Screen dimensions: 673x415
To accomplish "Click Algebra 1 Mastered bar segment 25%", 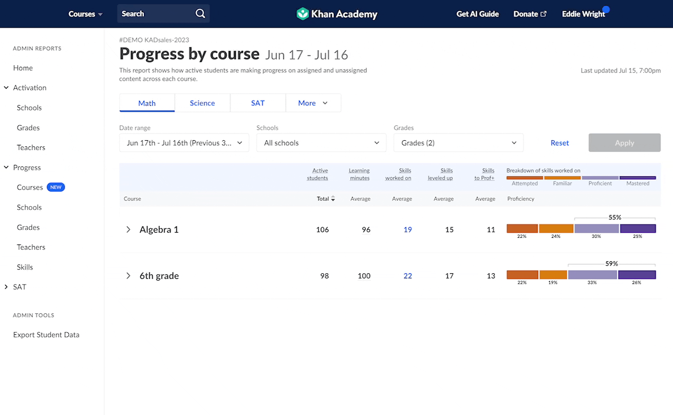I will [638, 229].
